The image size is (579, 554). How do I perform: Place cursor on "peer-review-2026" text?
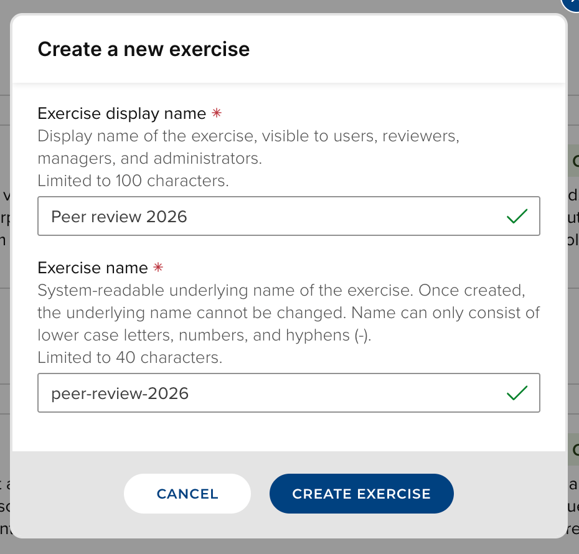120,393
